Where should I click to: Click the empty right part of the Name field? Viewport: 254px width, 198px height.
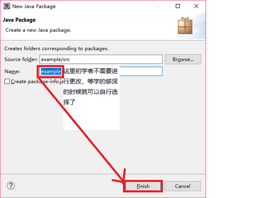coord(141,71)
